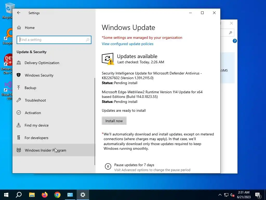Click the Install now button
Image resolution: width=266 pixels, height=200 pixels.
pos(114,121)
